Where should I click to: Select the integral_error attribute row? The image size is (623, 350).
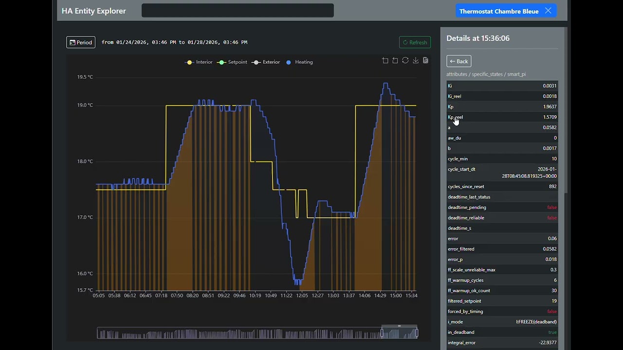tap(502, 343)
